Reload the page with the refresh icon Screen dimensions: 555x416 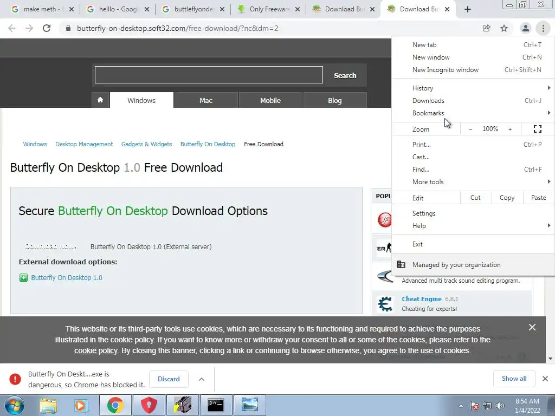(x=47, y=28)
